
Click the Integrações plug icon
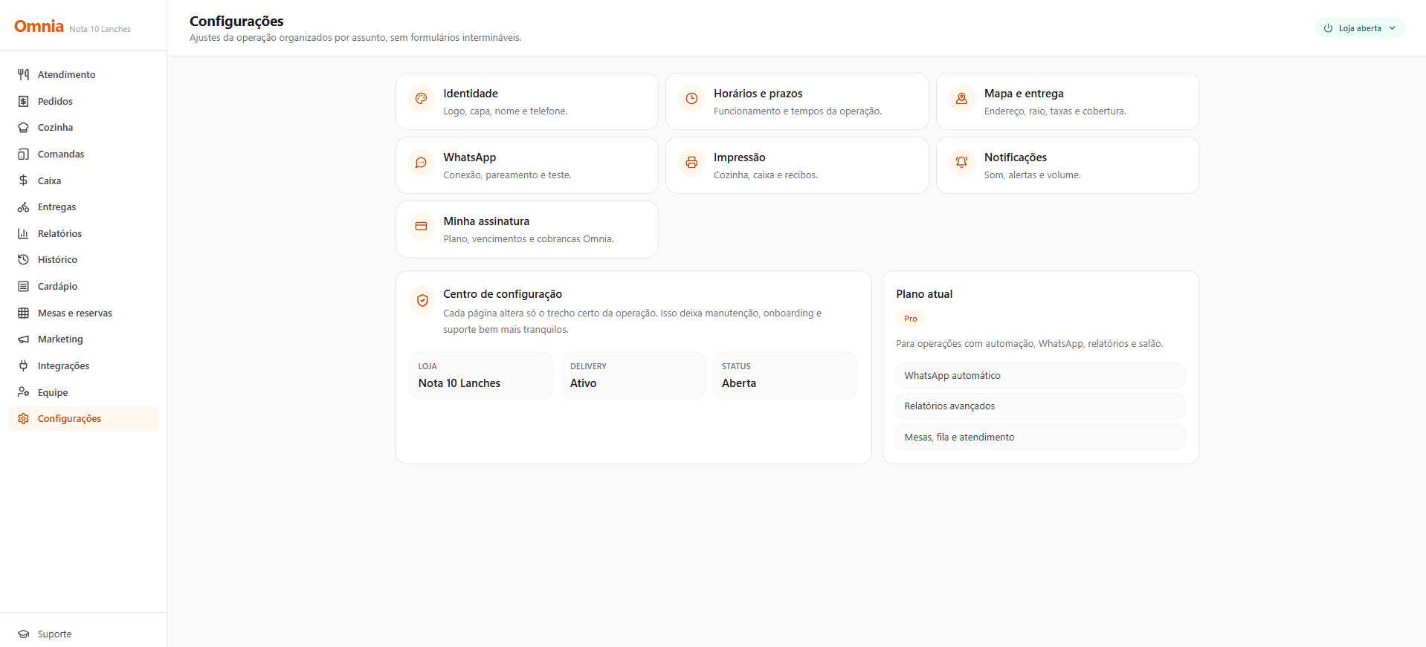(23, 365)
